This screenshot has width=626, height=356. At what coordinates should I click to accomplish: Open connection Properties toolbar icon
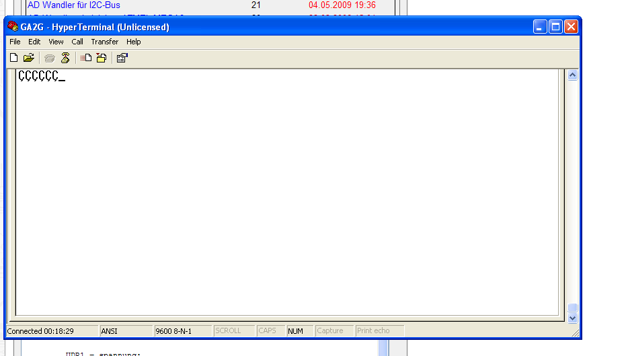[x=122, y=58]
